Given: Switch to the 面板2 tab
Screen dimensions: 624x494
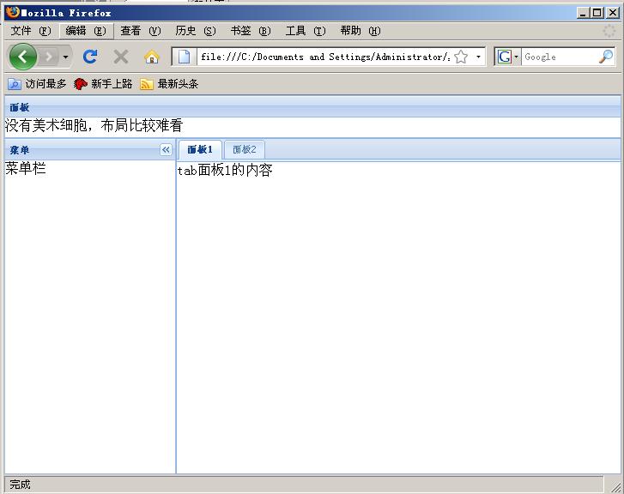Looking at the screenshot, I should 245,149.
